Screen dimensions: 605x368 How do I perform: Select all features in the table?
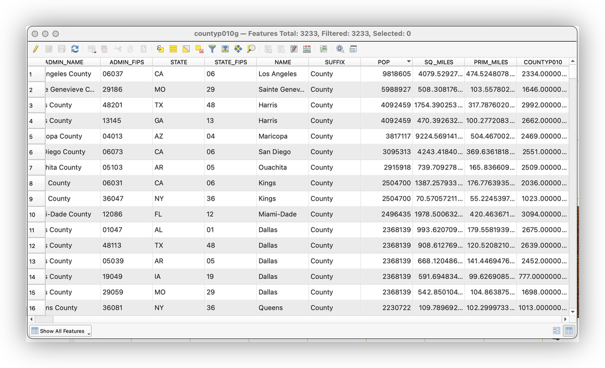[173, 49]
